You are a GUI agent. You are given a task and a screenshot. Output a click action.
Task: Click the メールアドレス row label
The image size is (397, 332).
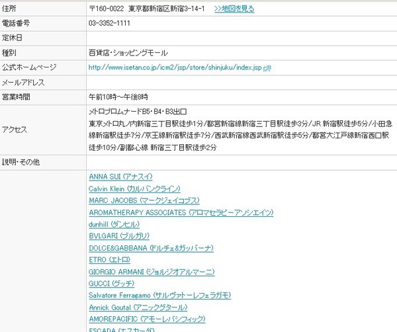pyautogui.click(x=23, y=83)
